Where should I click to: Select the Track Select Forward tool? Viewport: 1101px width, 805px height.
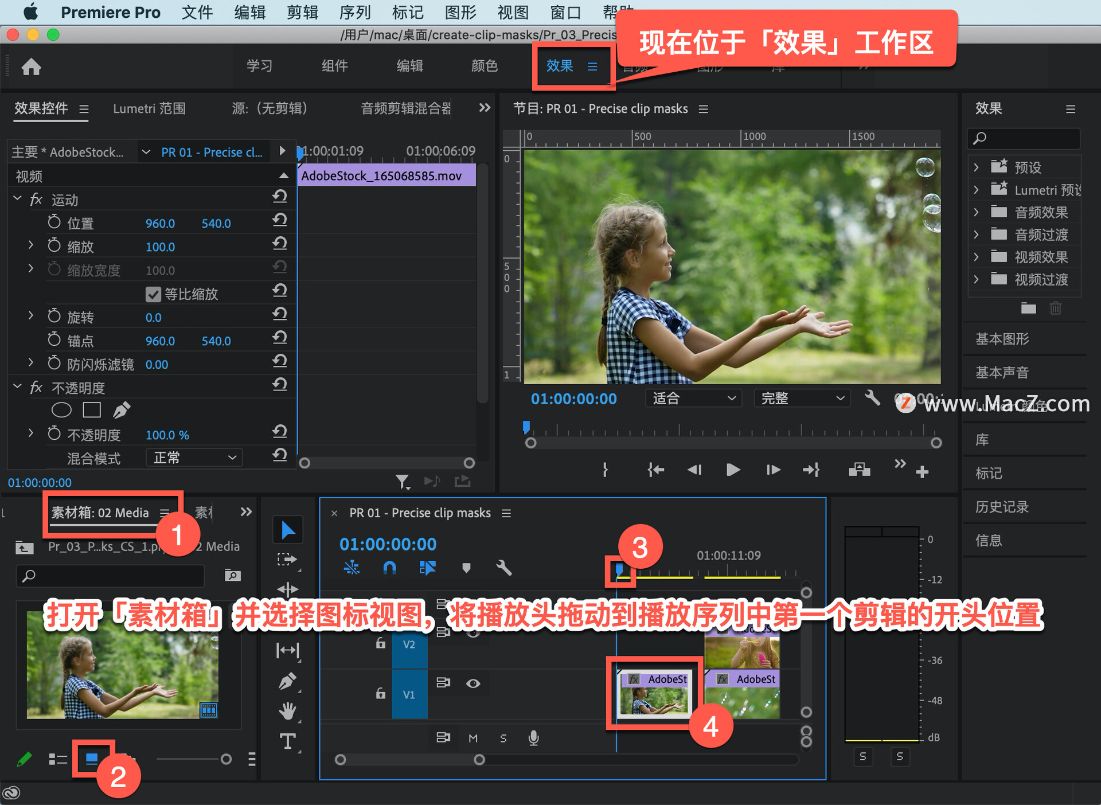[288, 559]
